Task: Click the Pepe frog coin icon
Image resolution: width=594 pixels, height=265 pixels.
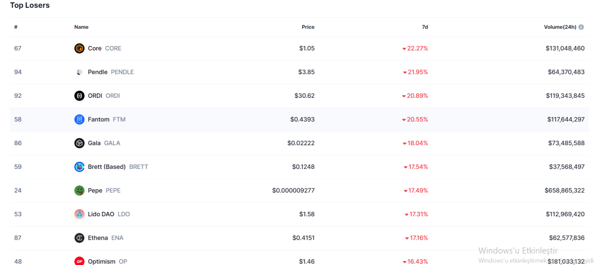Action: 79,191
